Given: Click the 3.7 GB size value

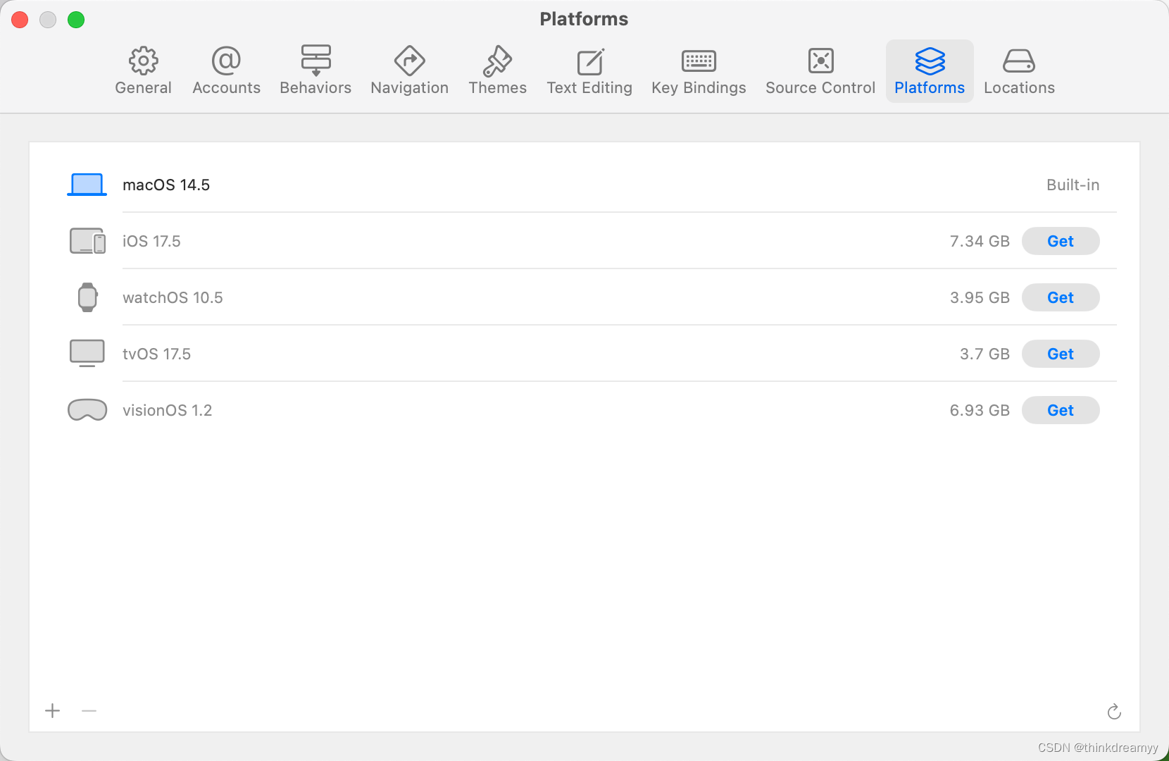Looking at the screenshot, I should [x=984, y=354].
